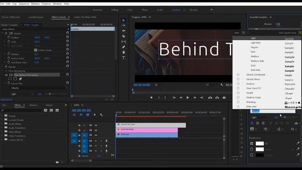Play the sequence in Program monitor

[188, 98]
